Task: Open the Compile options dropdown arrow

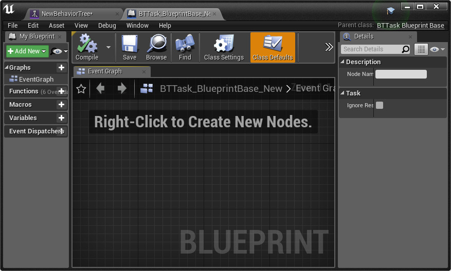Action: [109, 47]
